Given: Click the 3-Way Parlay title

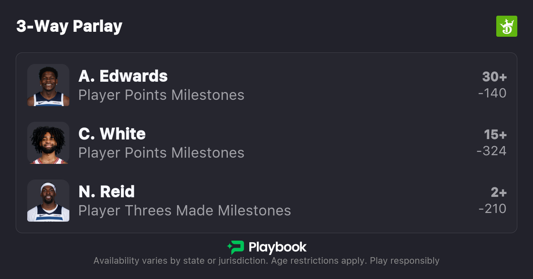Looking at the screenshot, I should tap(69, 26).
